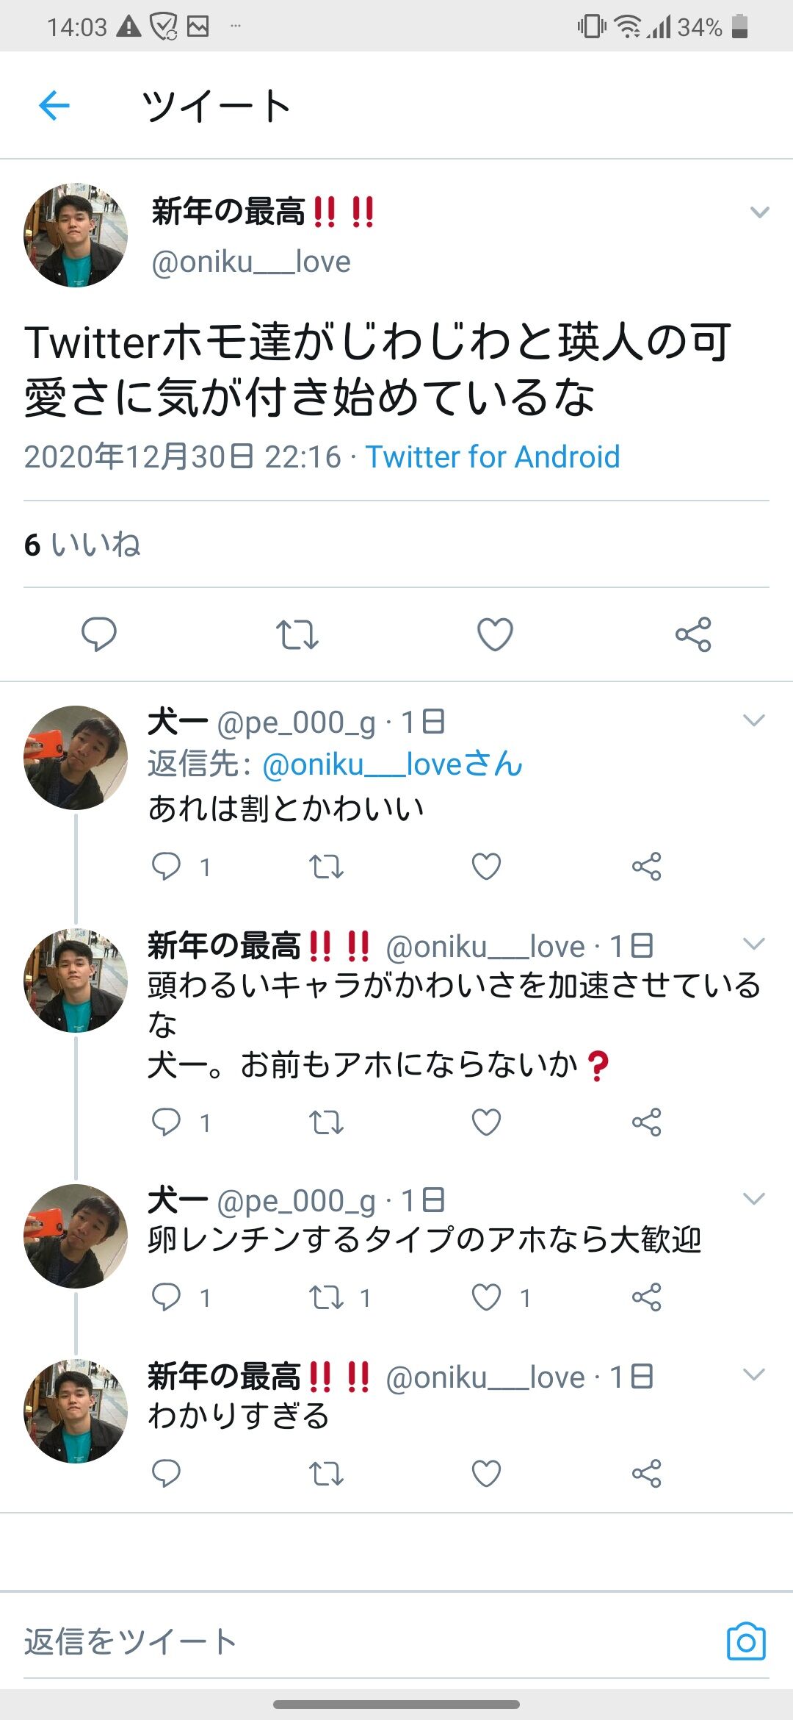This screenshot has width=793, height=1720.
Task: Open main tweet author's profile picture
Action: point(76,235)
